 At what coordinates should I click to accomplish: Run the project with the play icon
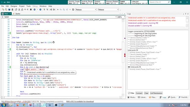click(58, 10)
